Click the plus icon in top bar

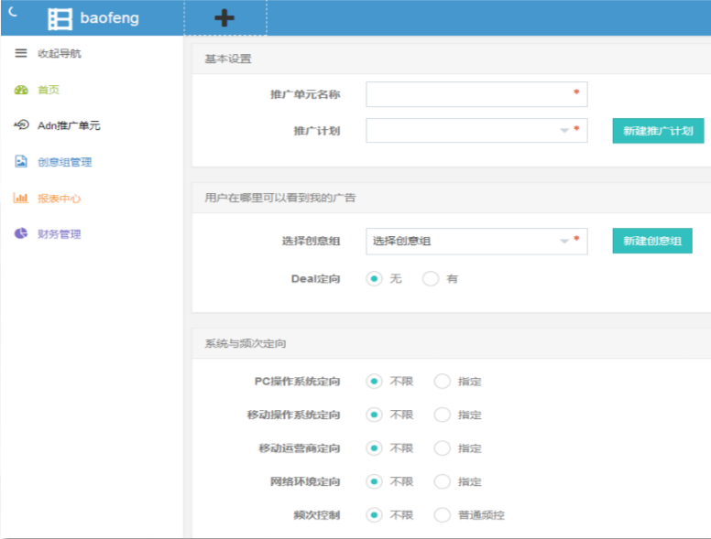point(224,18)
